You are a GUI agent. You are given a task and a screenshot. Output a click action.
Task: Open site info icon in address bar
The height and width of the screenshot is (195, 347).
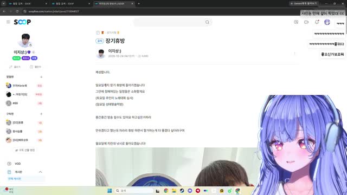coord(25,11)
